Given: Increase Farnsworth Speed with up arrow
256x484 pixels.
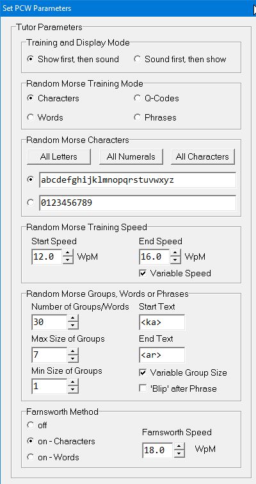Looking at the screenshot, I should click(x=179, y=446).
